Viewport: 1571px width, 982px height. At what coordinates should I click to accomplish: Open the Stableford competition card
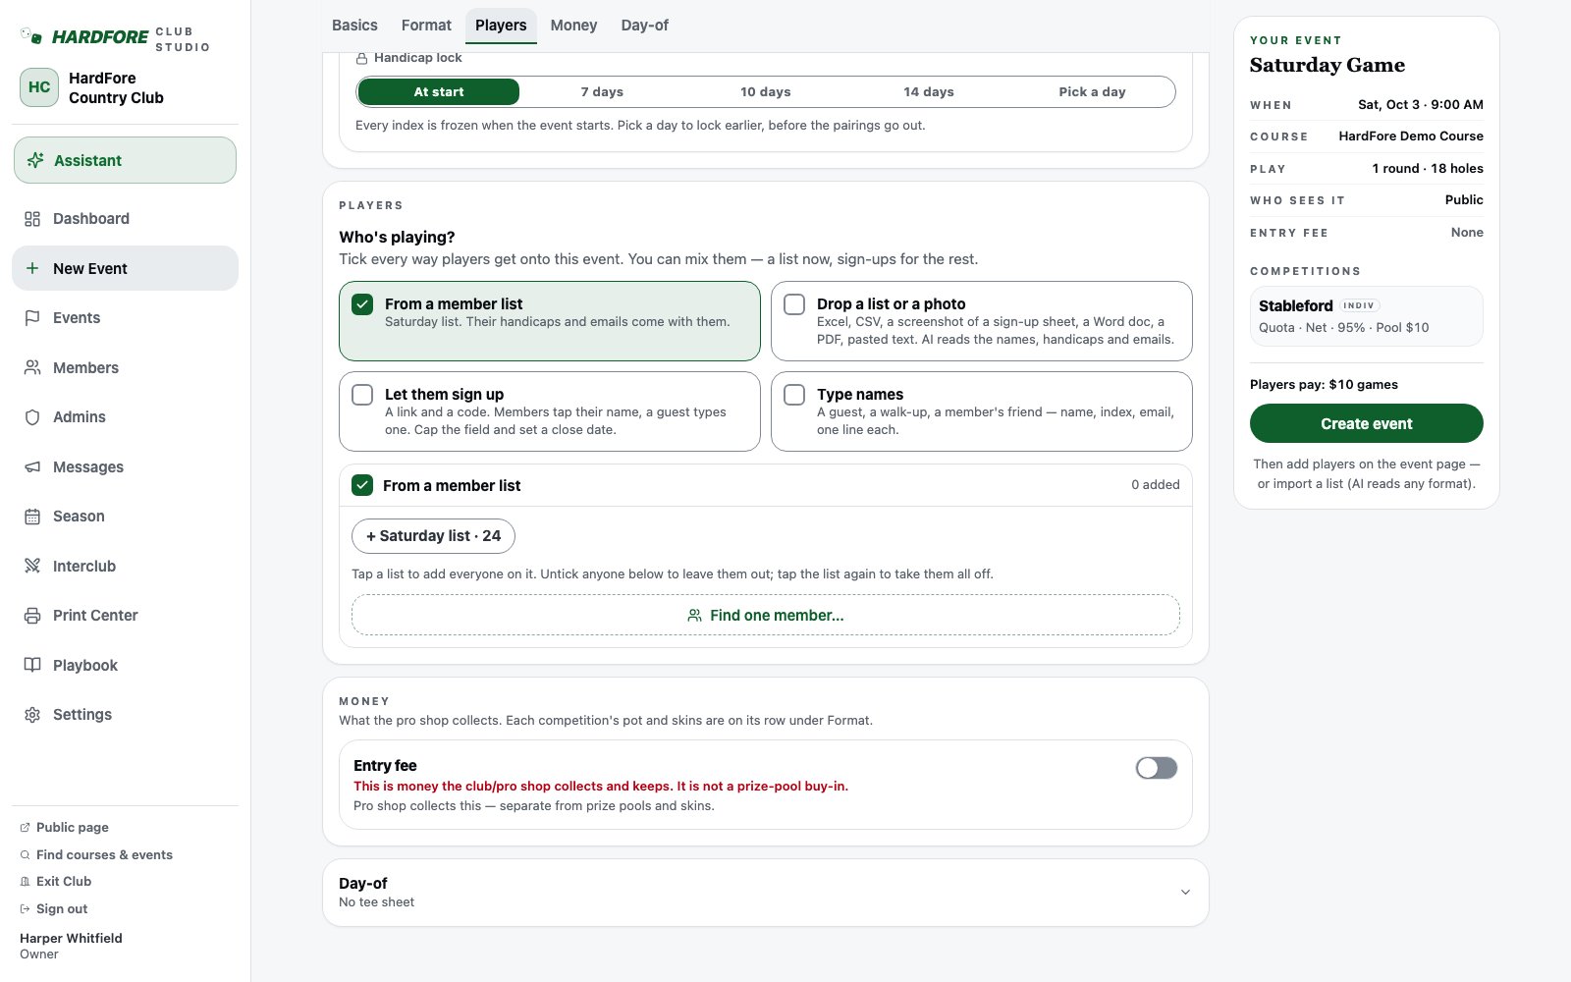click(1366, 316)
